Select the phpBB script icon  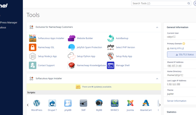(68, 103)
